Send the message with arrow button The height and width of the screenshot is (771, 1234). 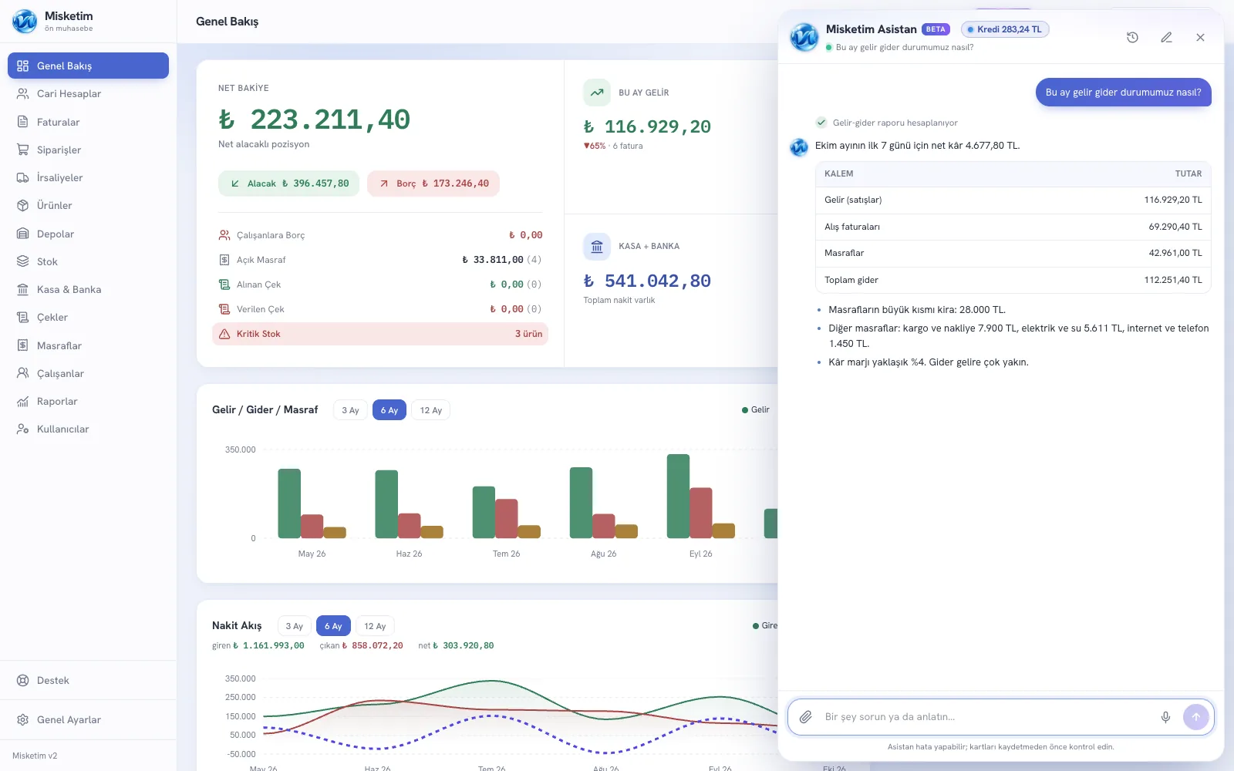click(x=1196, y=717)
